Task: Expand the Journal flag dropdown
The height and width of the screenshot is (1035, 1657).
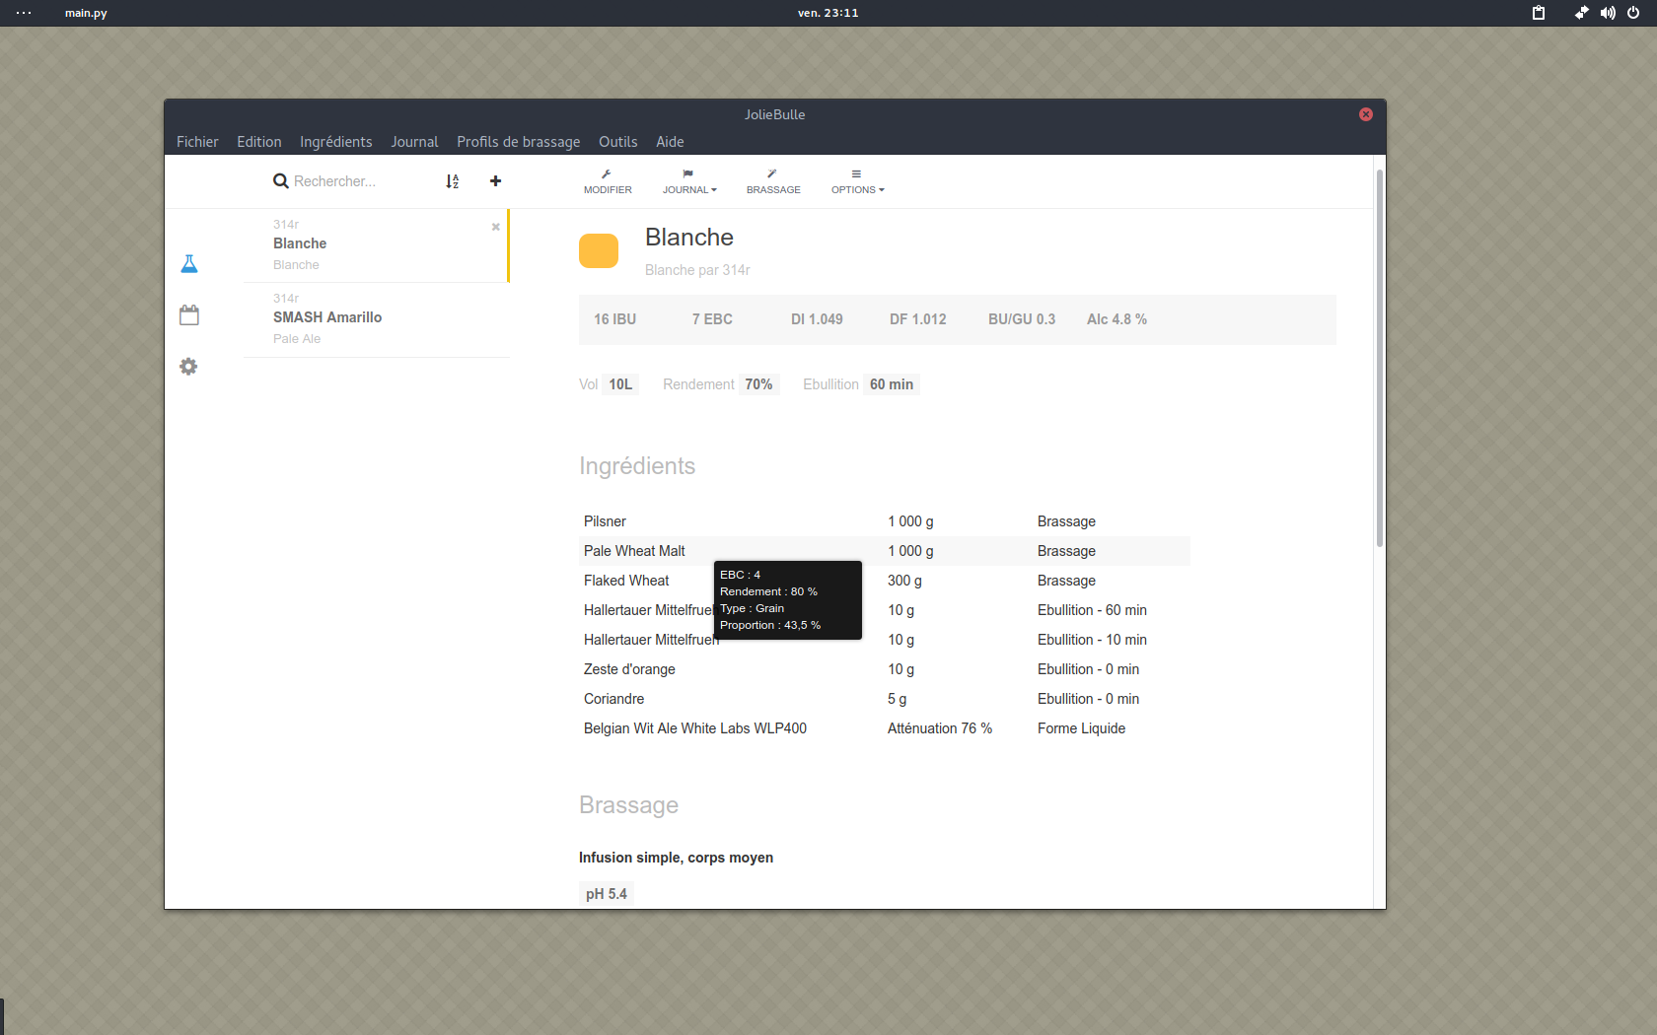Action: (688, 181)
